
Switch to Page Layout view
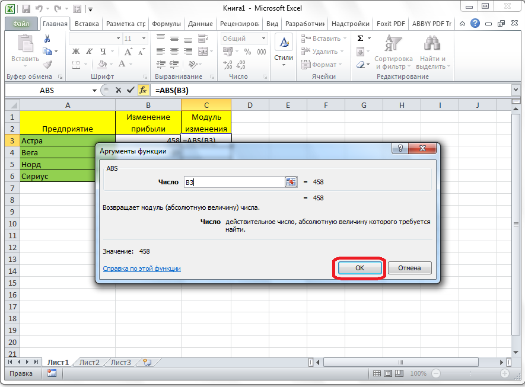click(389, 373)
